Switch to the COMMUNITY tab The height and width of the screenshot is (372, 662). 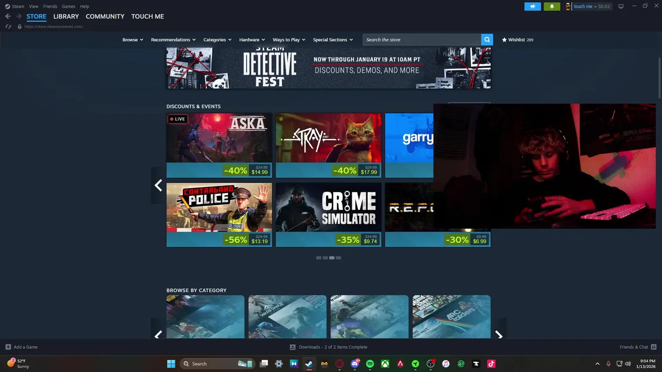pos(105,17)
